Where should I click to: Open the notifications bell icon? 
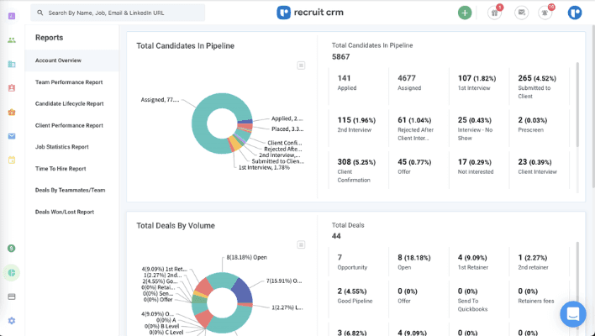coord(546,13)
